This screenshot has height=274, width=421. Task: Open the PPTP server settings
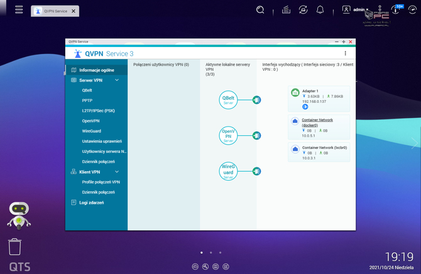87,100
